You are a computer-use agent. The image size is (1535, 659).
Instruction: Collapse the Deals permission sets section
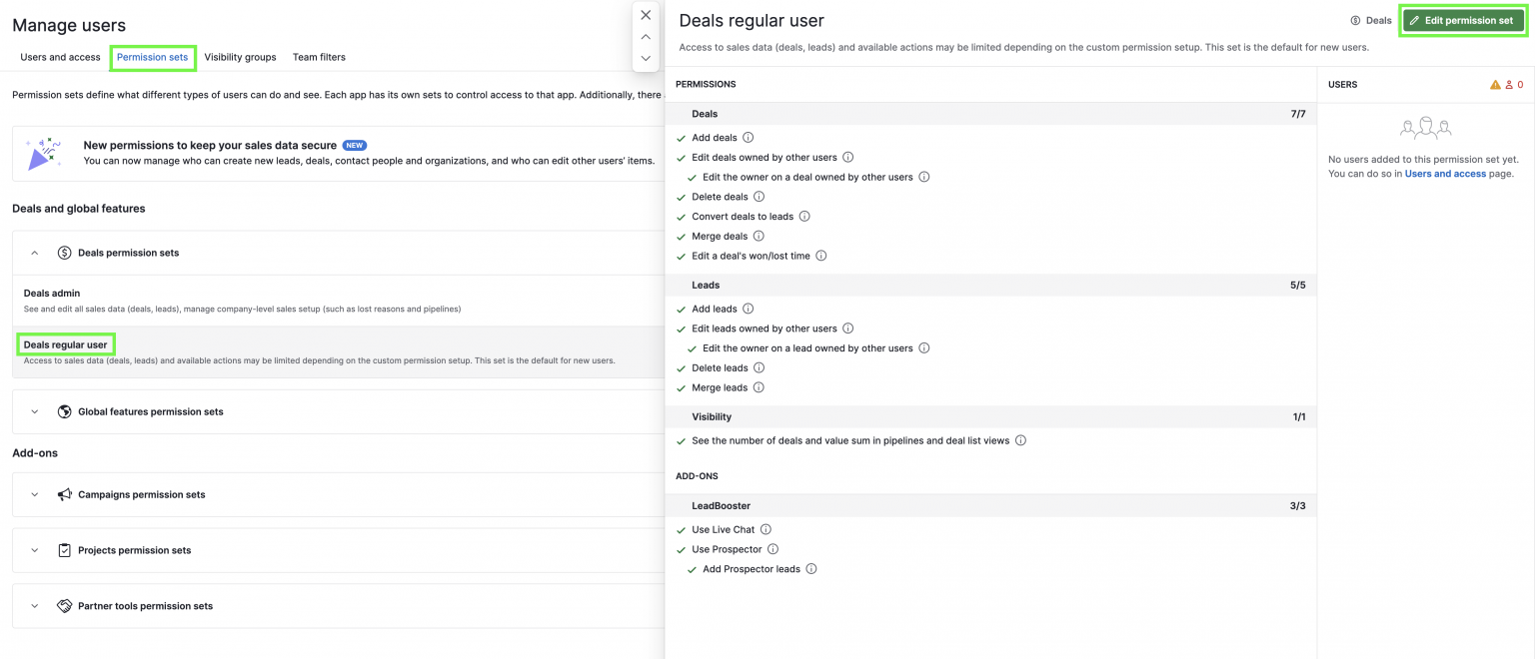tap(34, 253)
